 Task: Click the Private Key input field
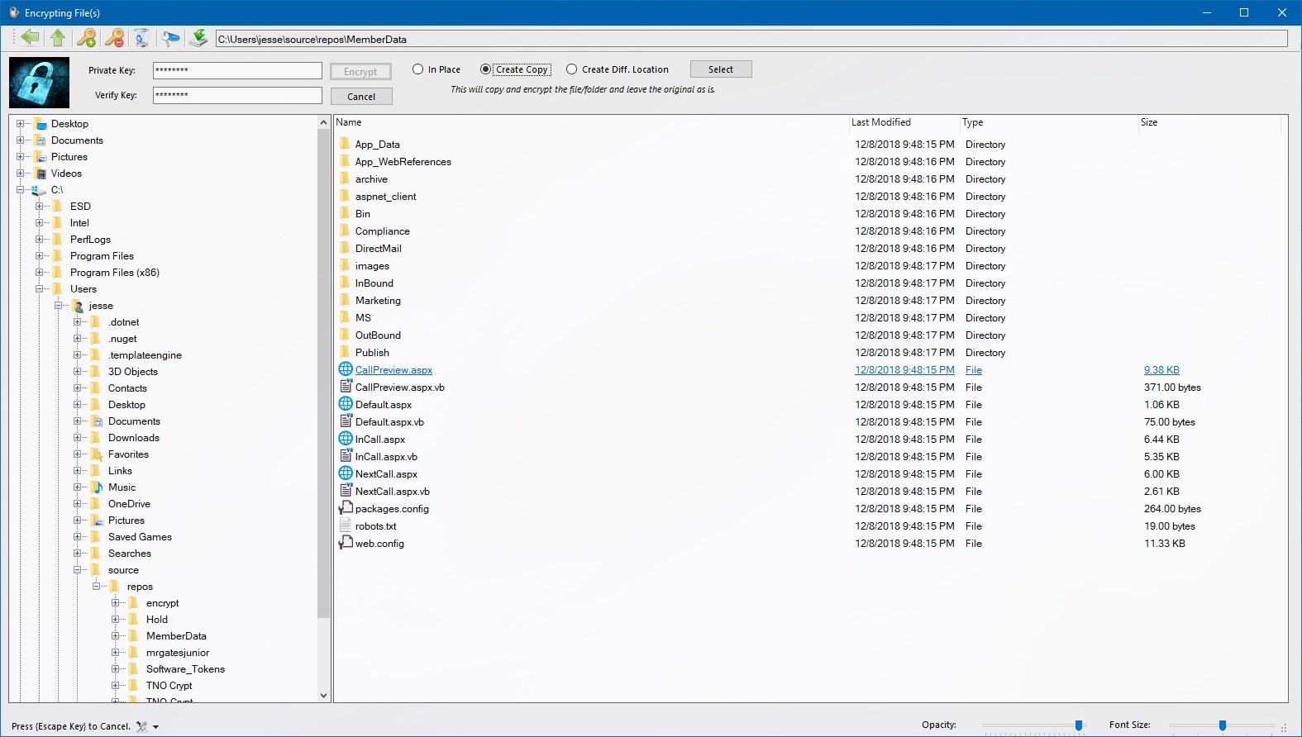(x=237, y=70)
